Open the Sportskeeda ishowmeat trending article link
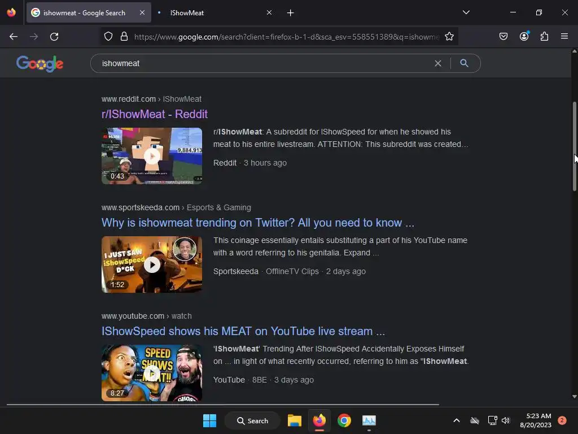This screenshot has height=434, width=578. (x=257, y=223)
